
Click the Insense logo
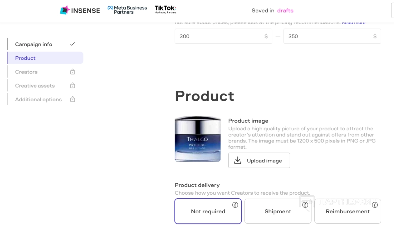pyautogui.click(x=80, y=10)
